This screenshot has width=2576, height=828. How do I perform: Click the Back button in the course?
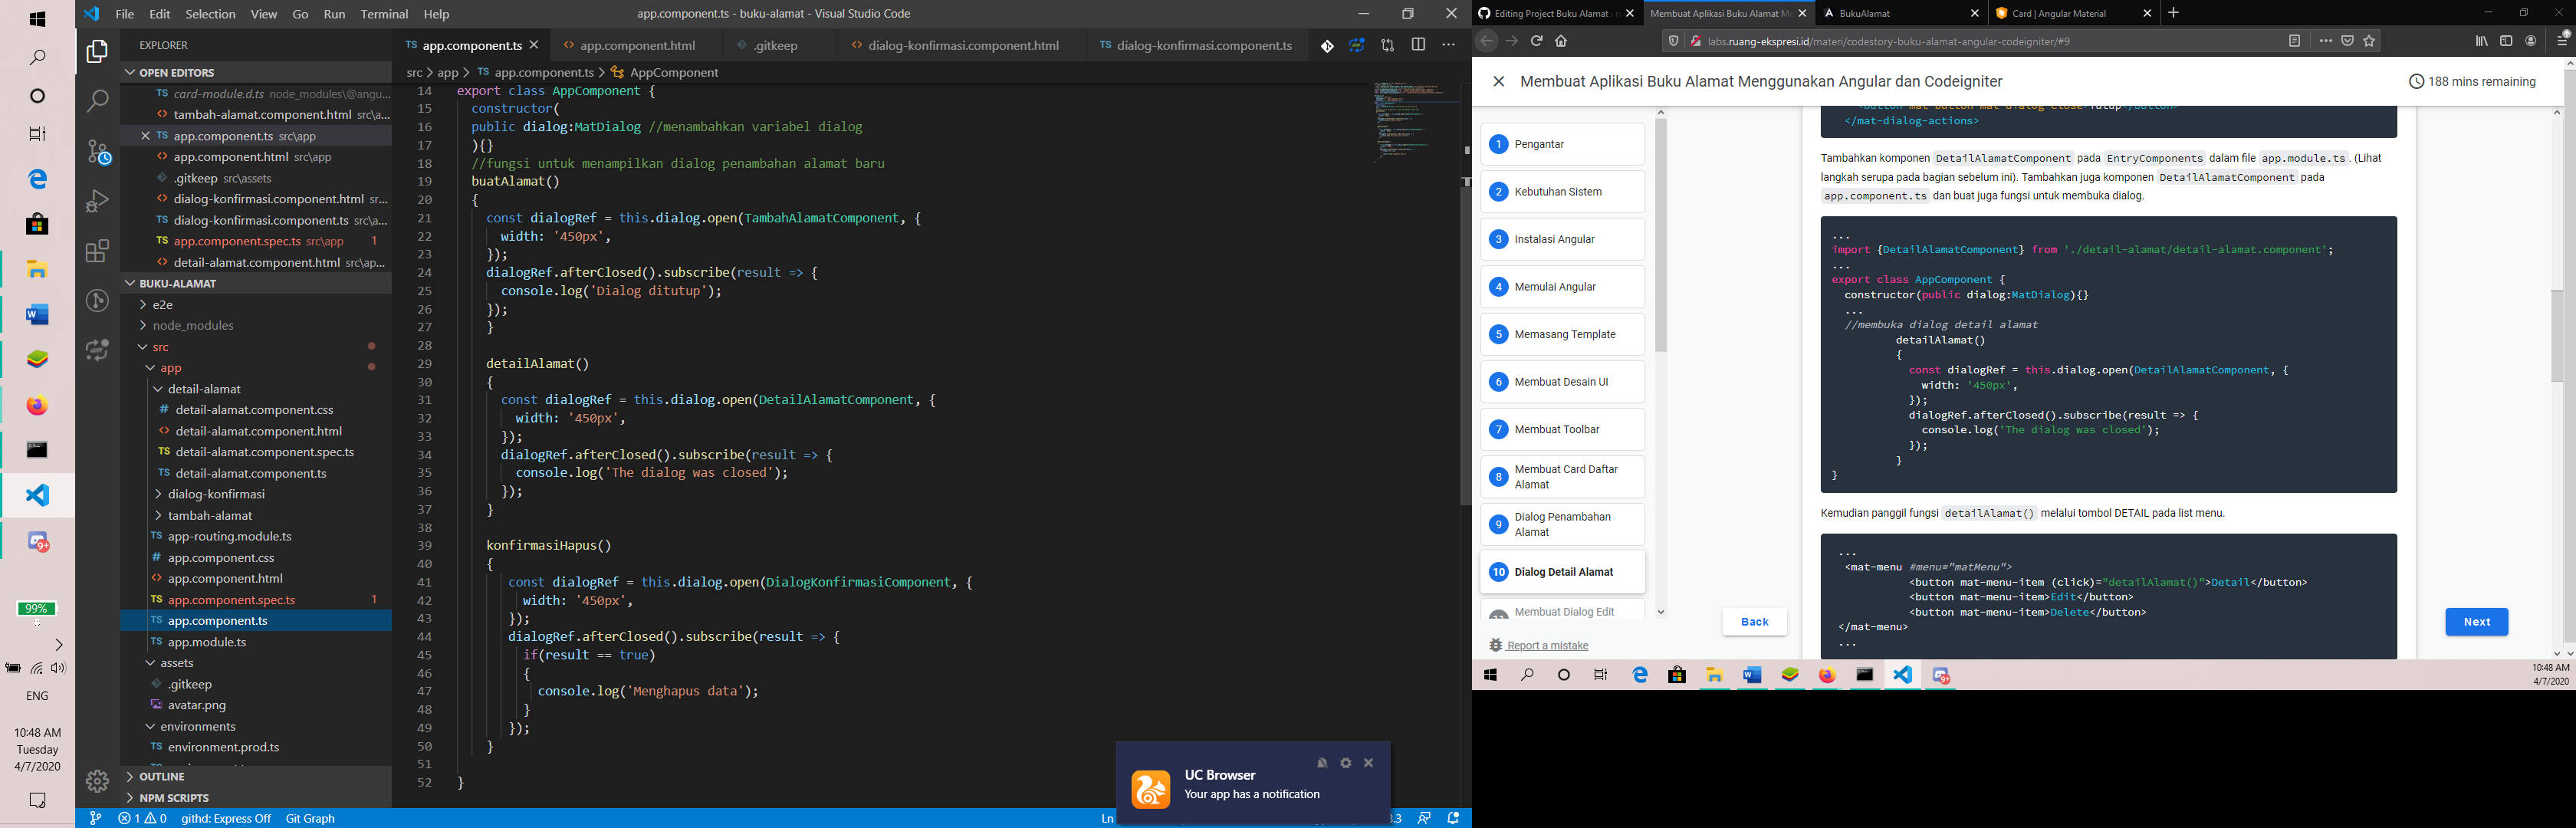point(1754,622)
